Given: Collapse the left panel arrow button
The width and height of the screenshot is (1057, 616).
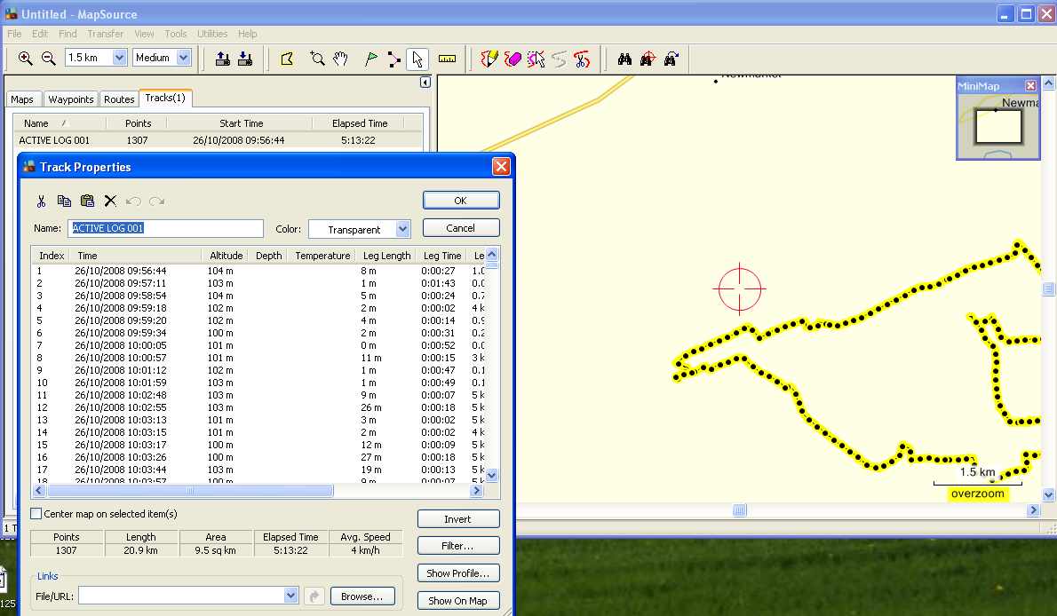Looking at the screenshot, I should pos(425,83).
